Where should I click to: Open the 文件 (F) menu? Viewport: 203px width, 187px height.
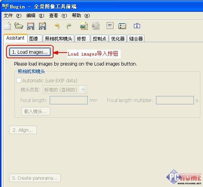[12, 16]
